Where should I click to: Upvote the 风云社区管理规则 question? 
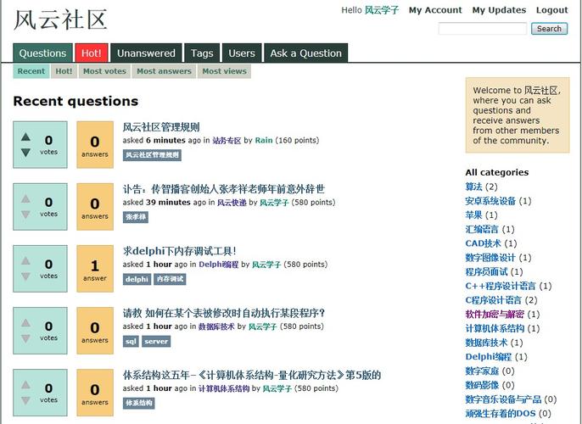25,137
